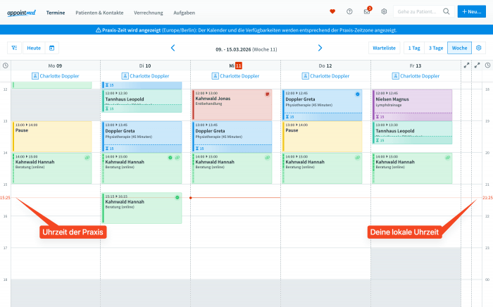This screenshot has height=307, width=493.
Task: Click Charlotte Doppler link under Friday
Action: (416, 76)
